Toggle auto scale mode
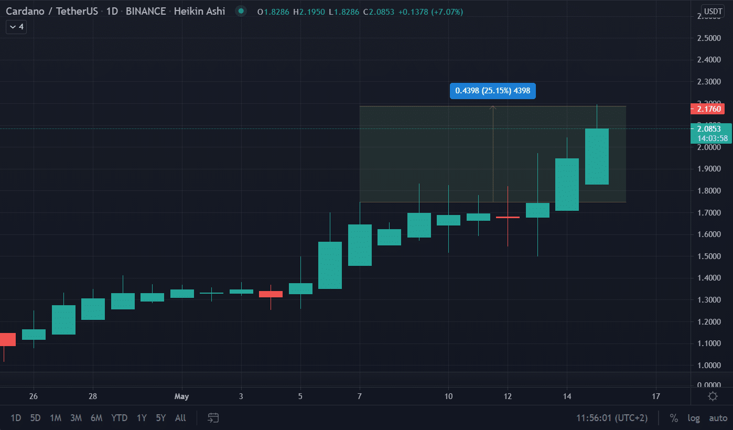Screen dimensions: 733x430 [x=718, y=418]
